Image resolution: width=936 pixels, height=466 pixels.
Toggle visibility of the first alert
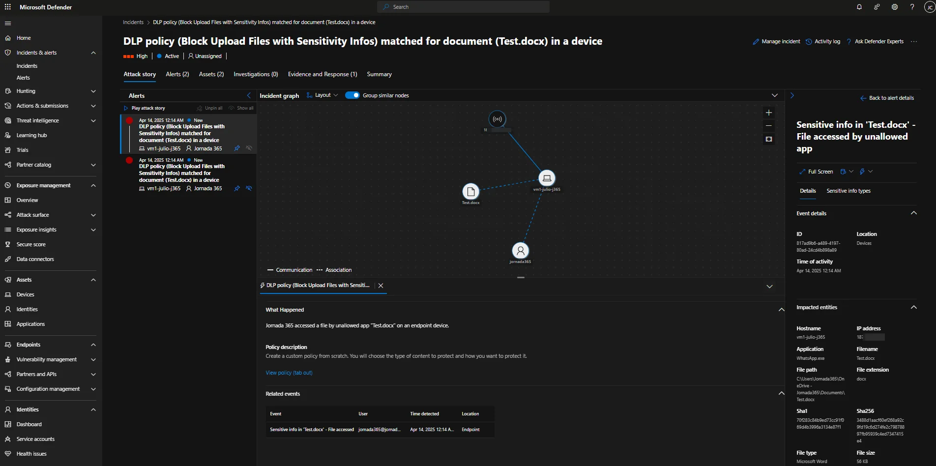pos(249,148)
